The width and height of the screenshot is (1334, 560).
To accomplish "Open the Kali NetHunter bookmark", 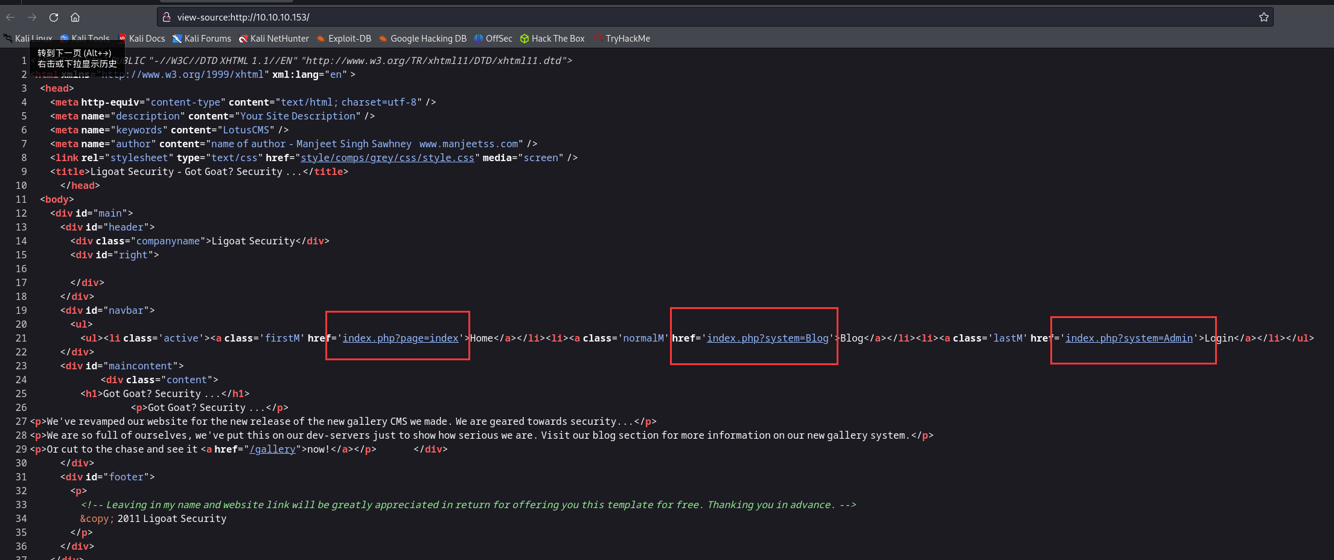I will point(273,39).
